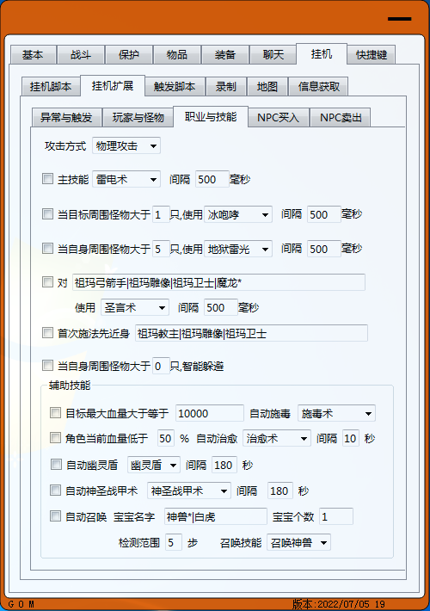Image resolution: width=430 pixels, height=611 pixels.
Task: Click the 圣言术 间隔 500 field
Action: click(x=221, y=307)
